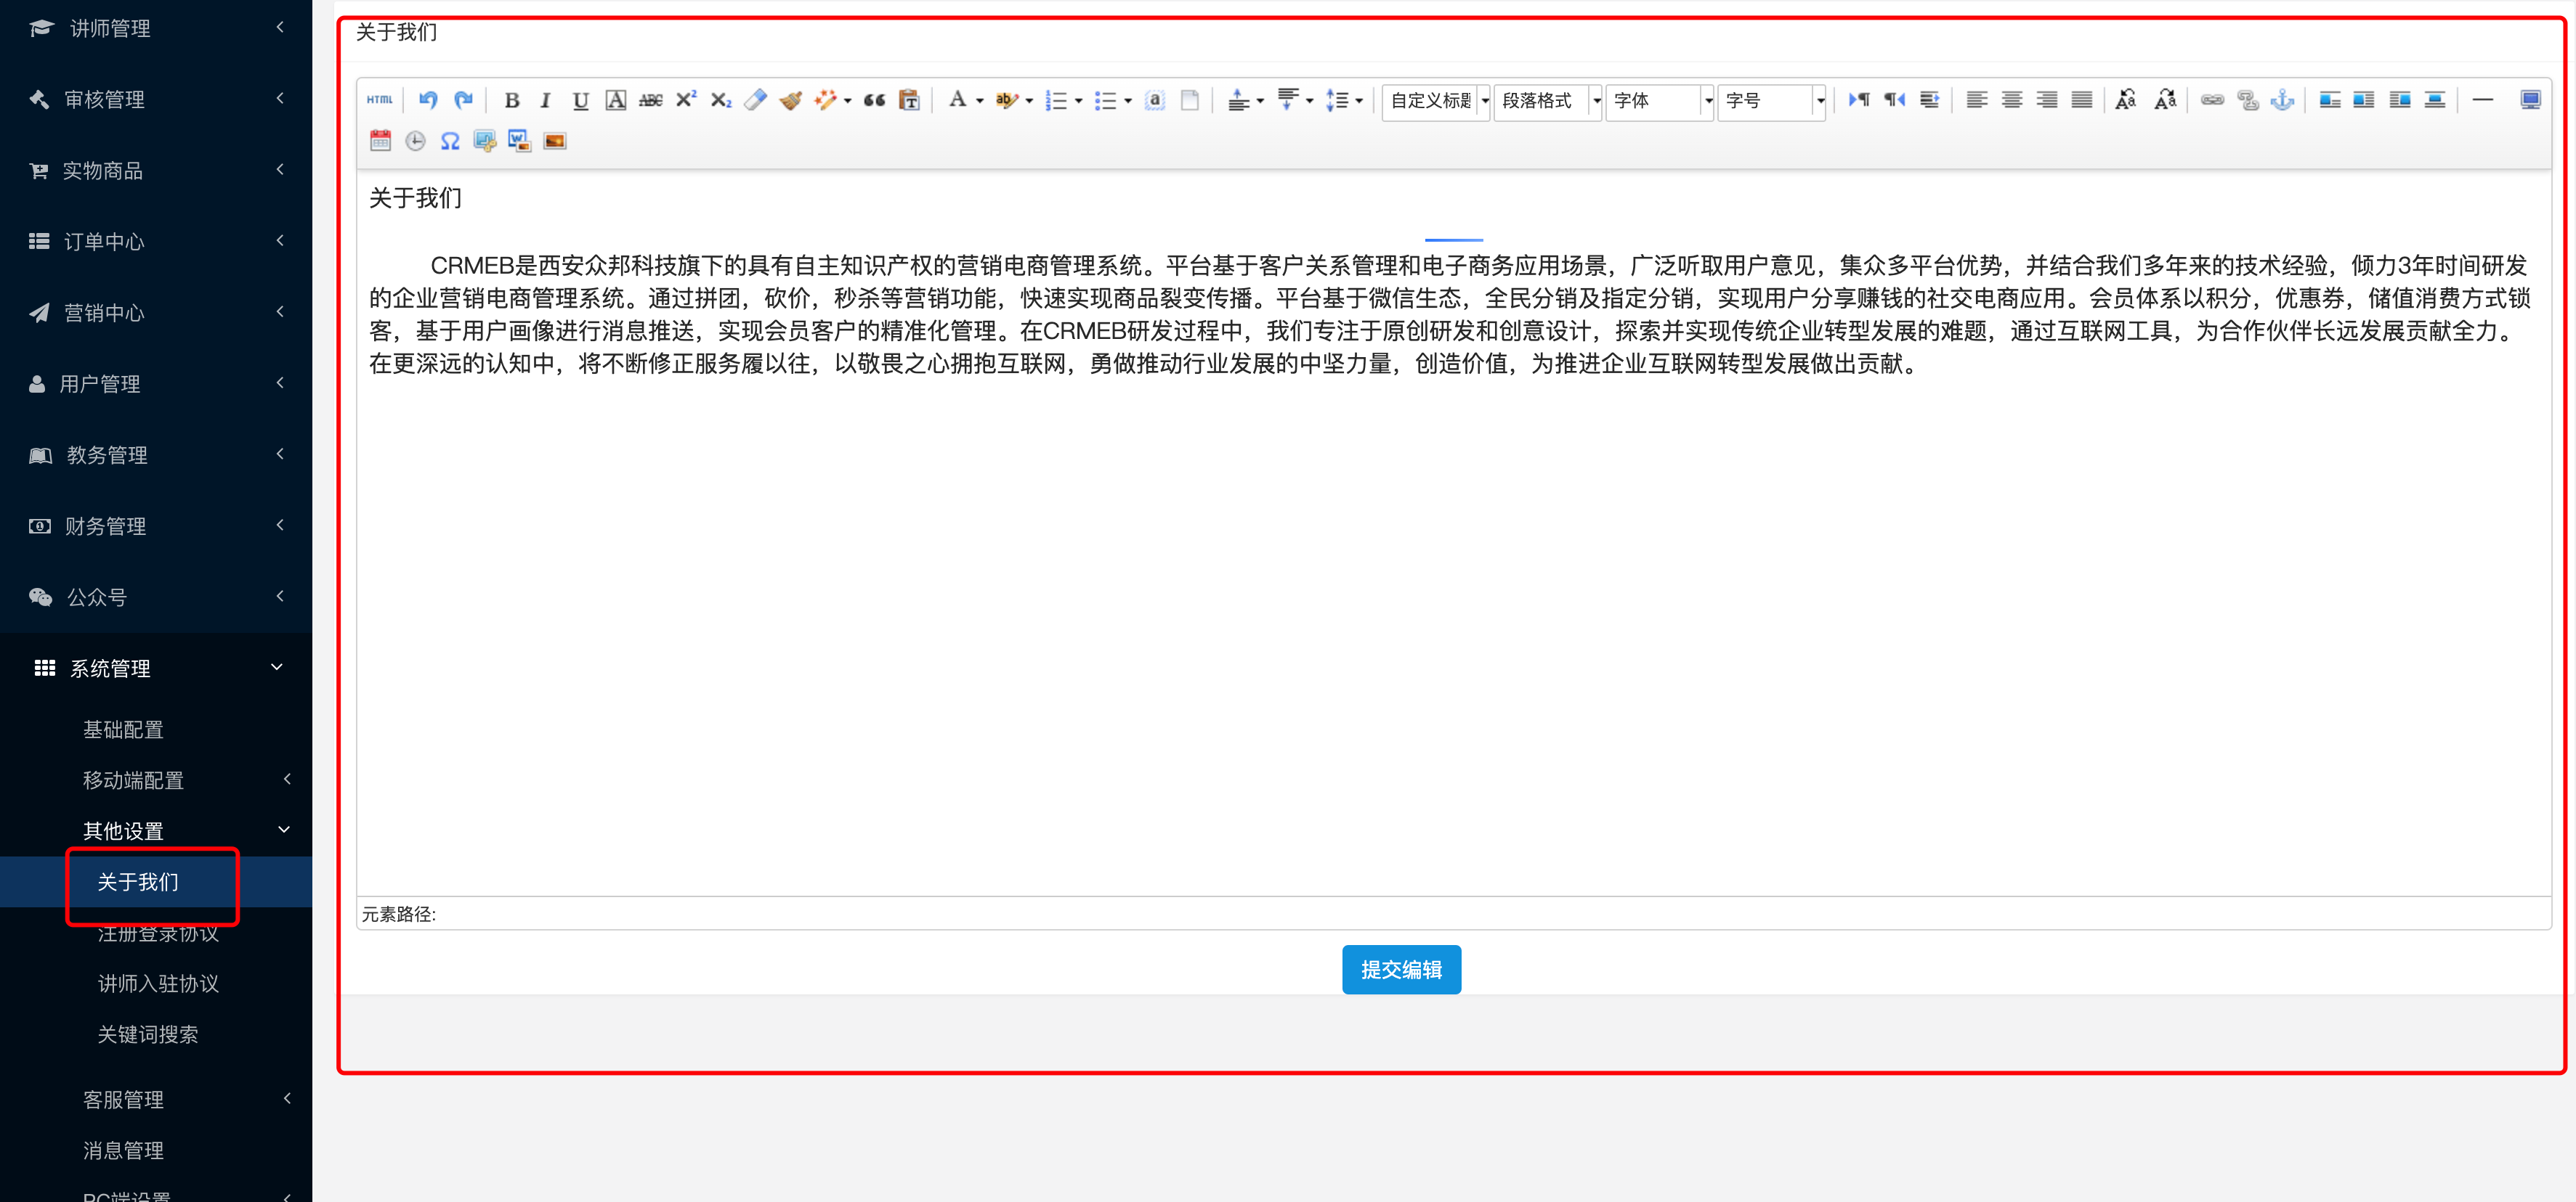Screen dimensions: 2576x1202
Task: Center align text
Action: pyautogui.click(x=2012, y=100)
